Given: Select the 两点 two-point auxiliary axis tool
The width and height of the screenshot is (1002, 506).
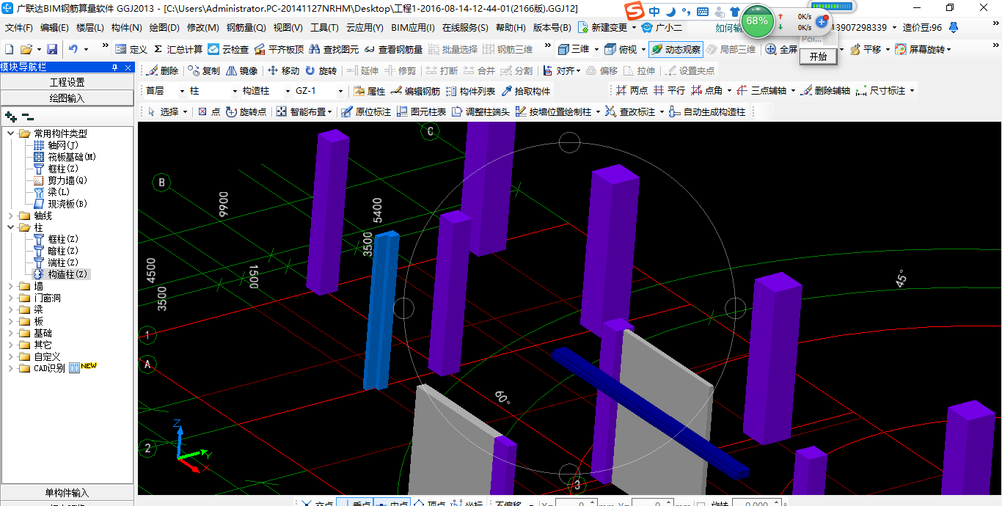Looking at the screenshot, I should coord(632,90).
